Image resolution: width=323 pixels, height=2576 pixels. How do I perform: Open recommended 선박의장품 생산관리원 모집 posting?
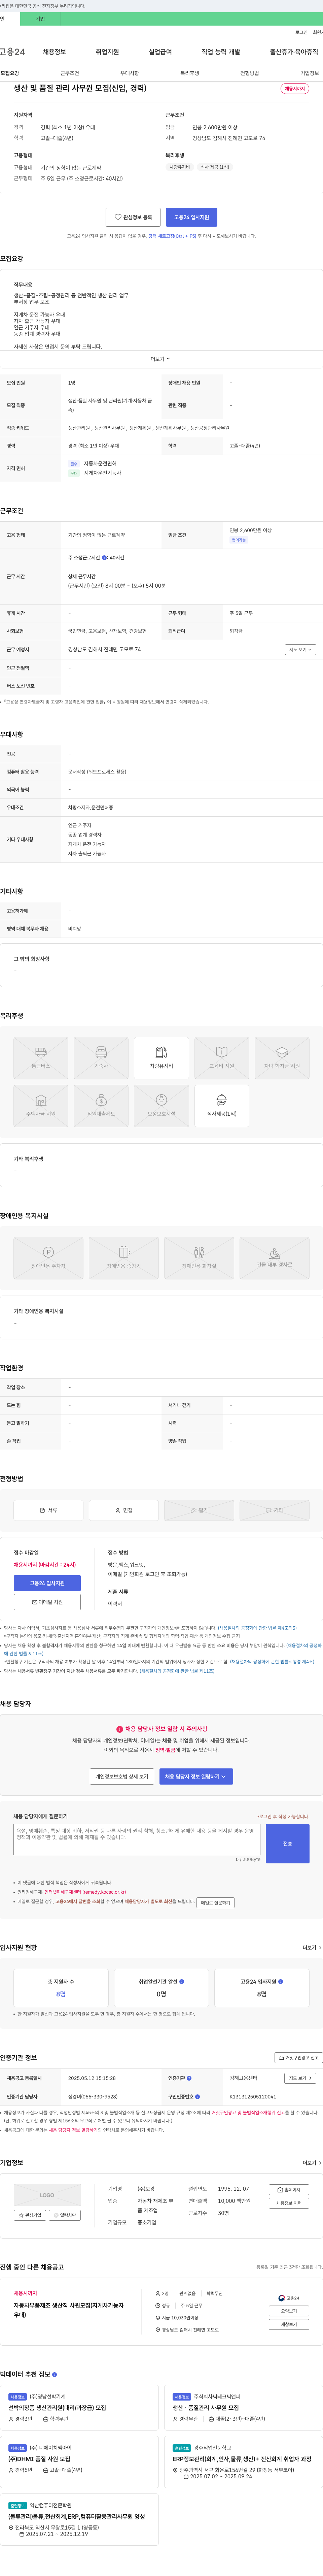57,2408
